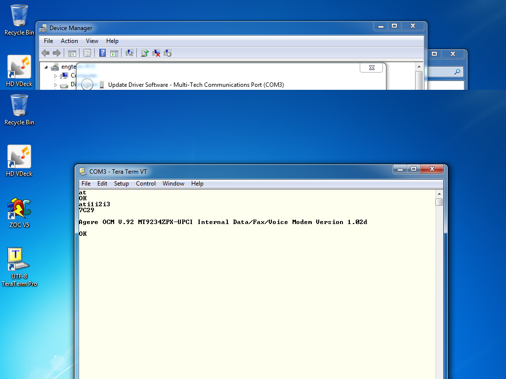Click the blue Help icon in Device Manager

103,53
